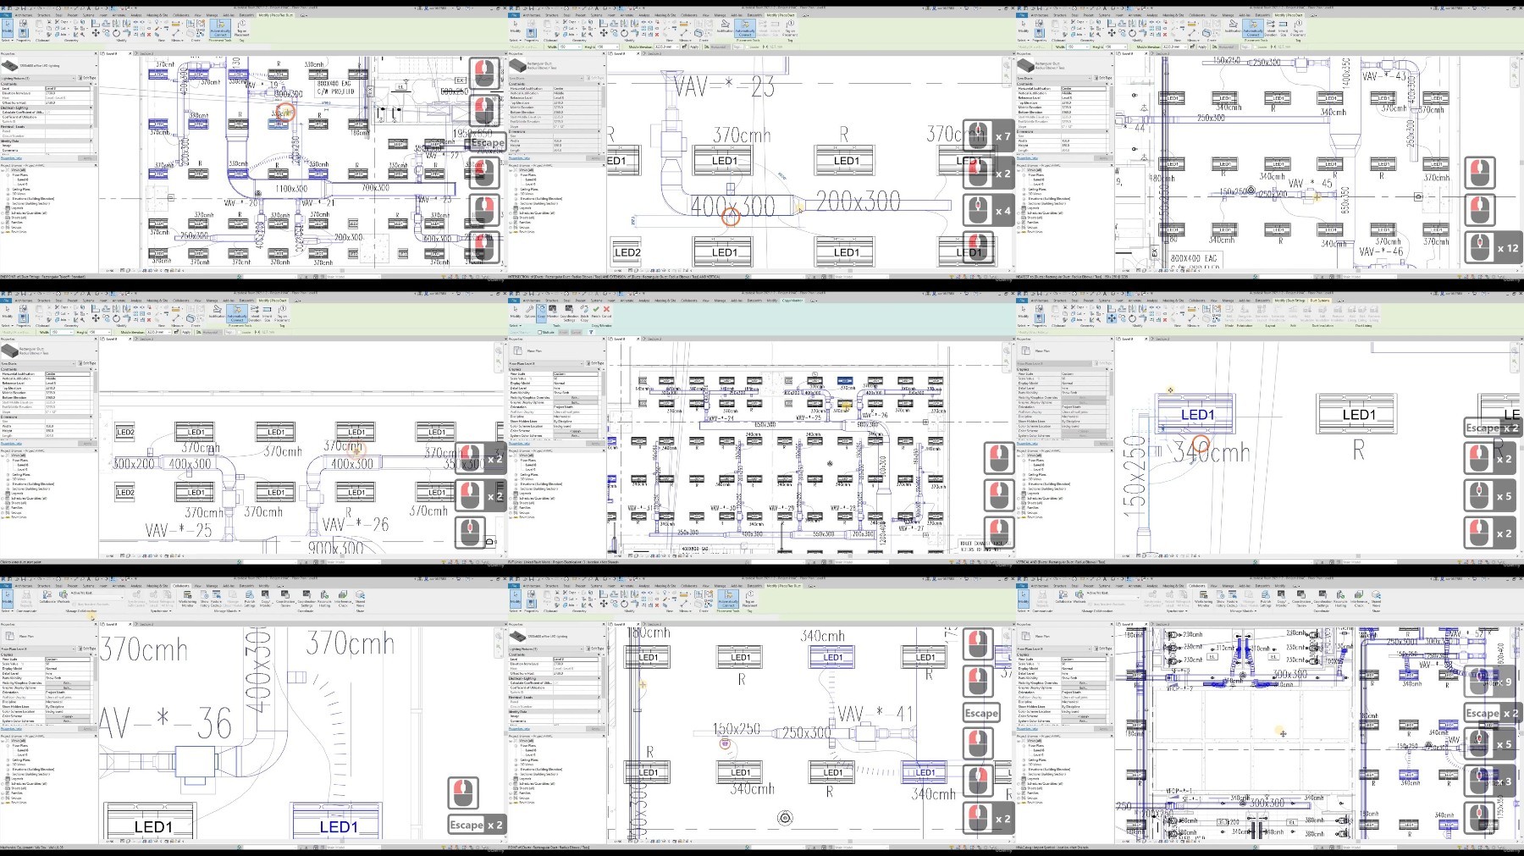Toggle Multiple checkbox in Copy/Monitor options bar
This screenshot has height=856, width=1524.
click(x=539, y=332)
